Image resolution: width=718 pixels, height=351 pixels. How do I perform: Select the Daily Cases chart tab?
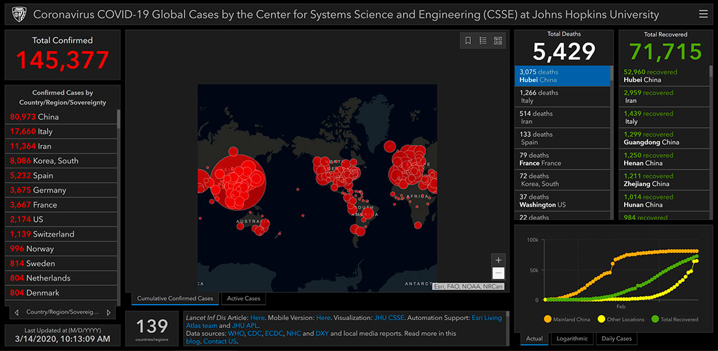pos(616,339)
